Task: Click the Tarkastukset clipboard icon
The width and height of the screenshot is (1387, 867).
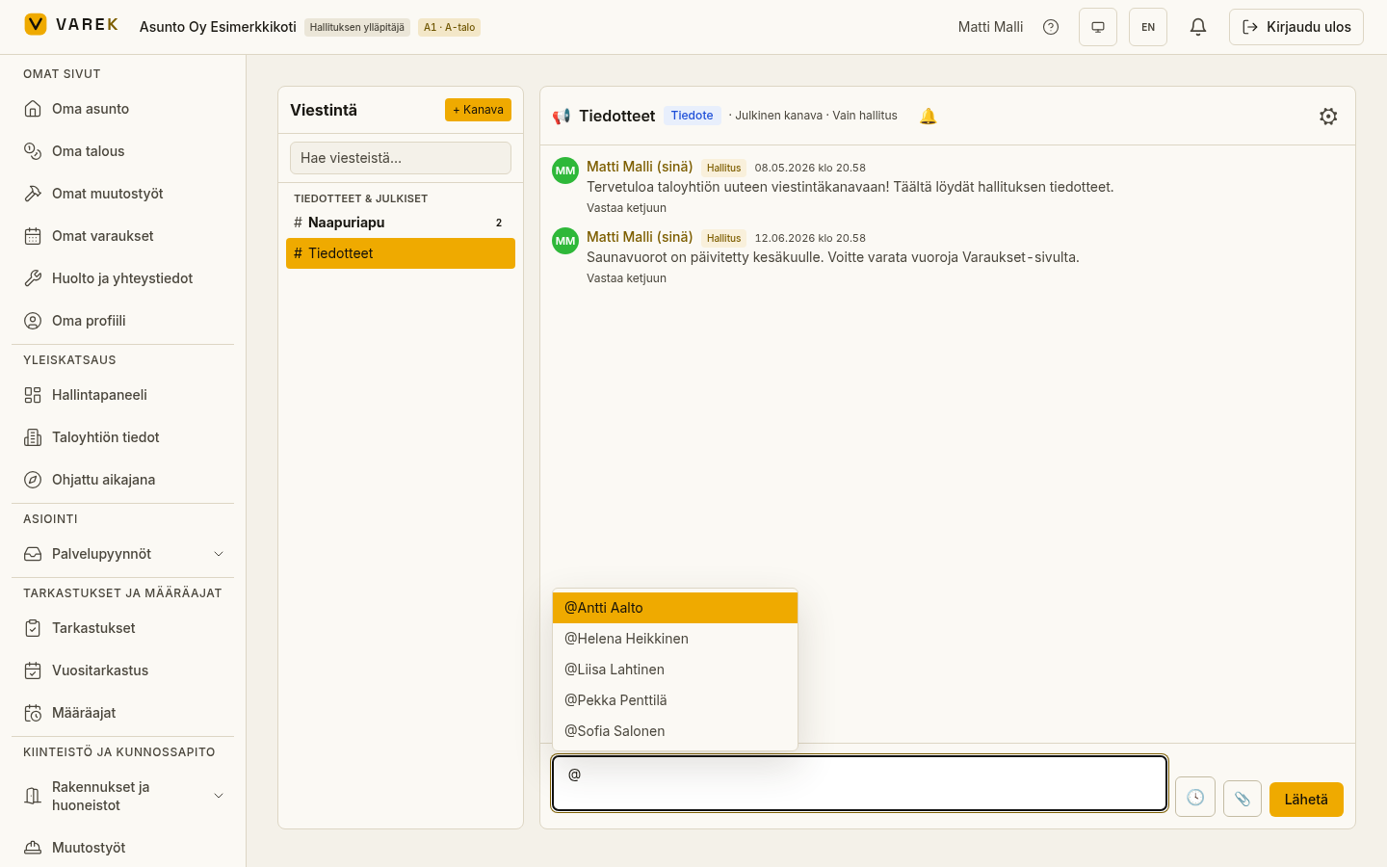Action: point(33,628)
